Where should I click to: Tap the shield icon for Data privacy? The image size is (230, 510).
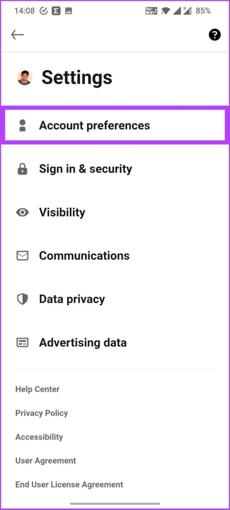point(22,299)
